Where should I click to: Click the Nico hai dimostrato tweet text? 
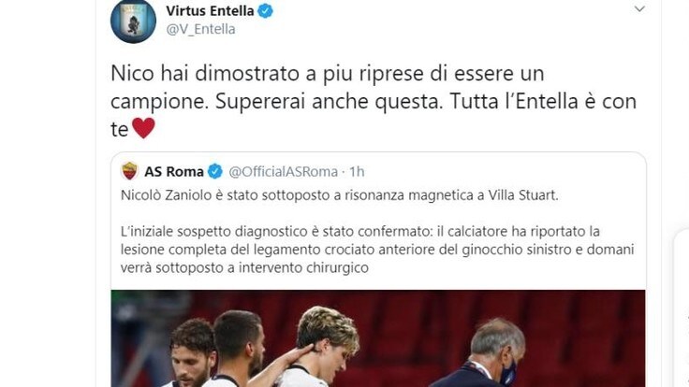click(374, 101)
